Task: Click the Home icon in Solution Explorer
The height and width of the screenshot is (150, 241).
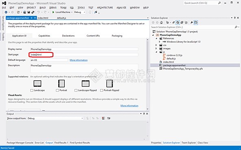Action: click(x=161, y=23)
